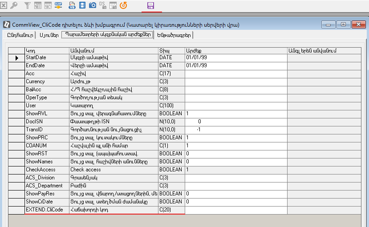Click the purple save diskette icon
Viewport: 369px width, 227px height.
(150, 5)
